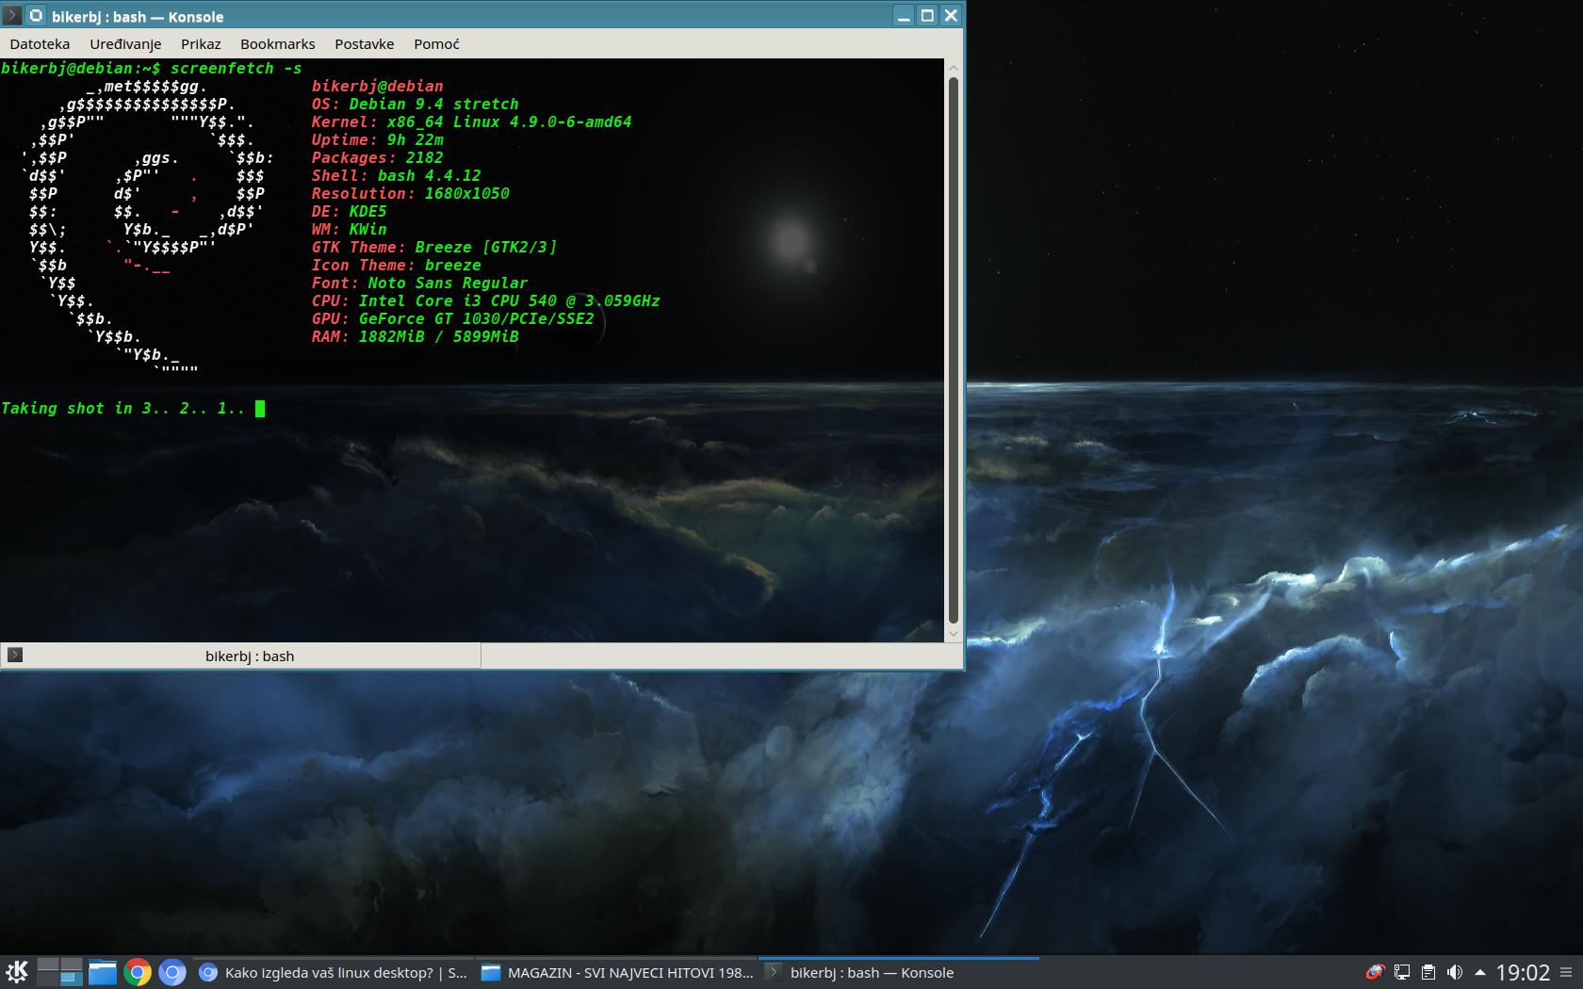Toggle the pin on all desktops titlebar icon
Viewport: 1583px width, 989px height.
tap(36, 15)
